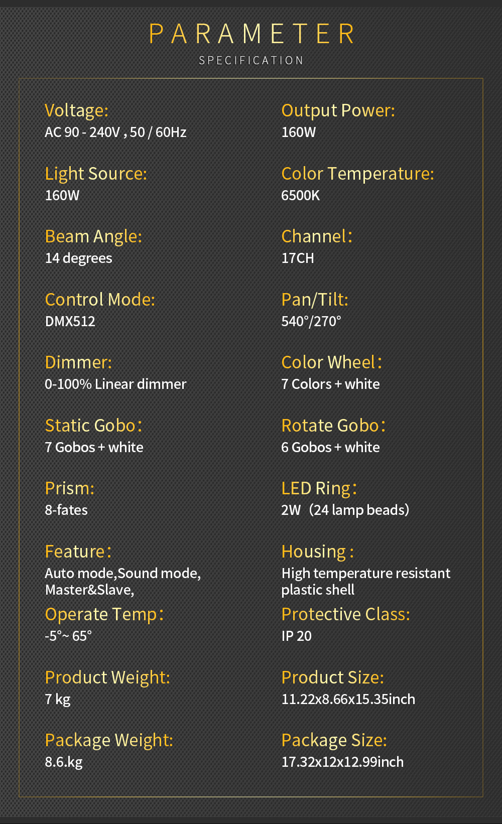This screenshot has width=502, height=824.
Task: Click the 8-fates prism value
Action: (x=66, y=510)
